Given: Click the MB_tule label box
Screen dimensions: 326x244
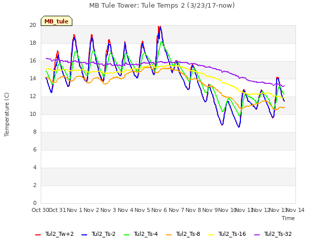Looking at the screenshot, I should pos(57,21).
